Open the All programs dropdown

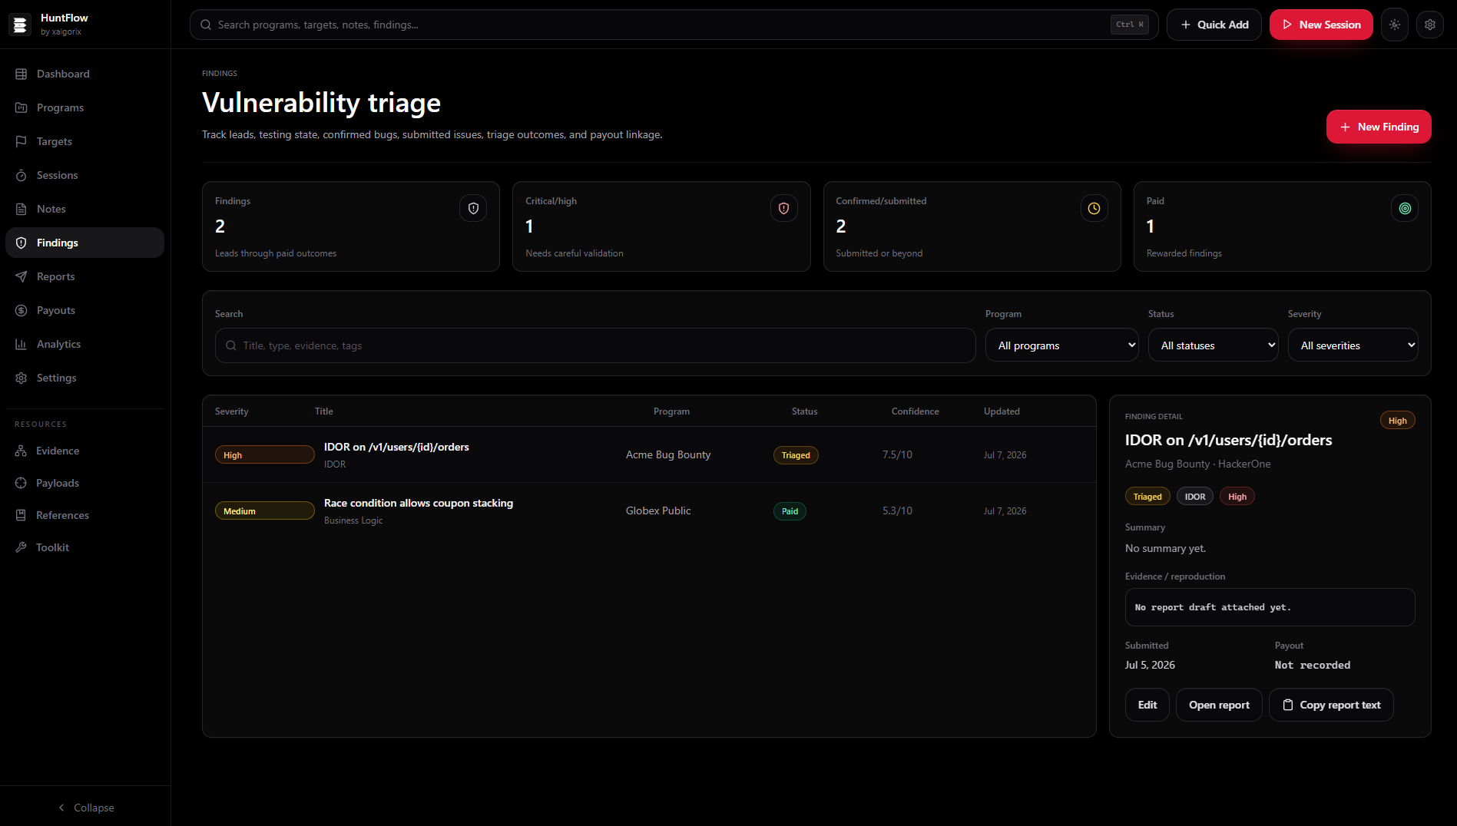(x=1062, y=345)
